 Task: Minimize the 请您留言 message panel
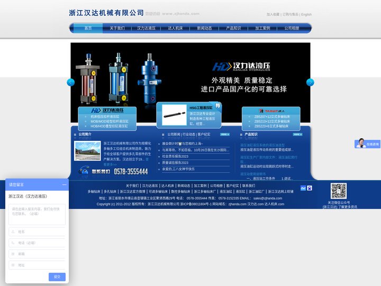[x=64, y=185]
